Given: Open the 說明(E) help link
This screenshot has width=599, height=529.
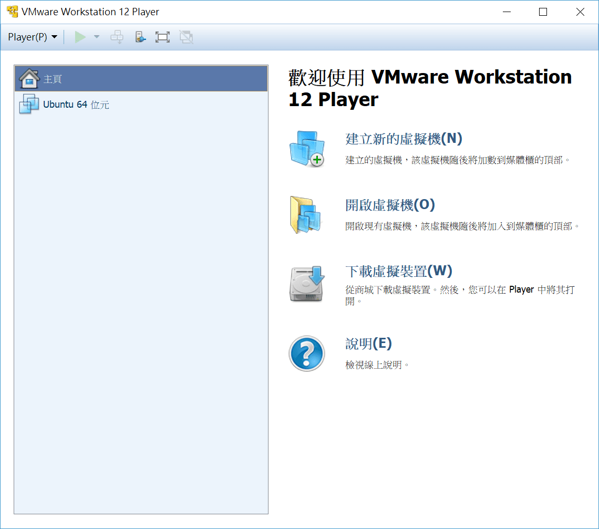Looking at the screenshot, I should pos(369,344).
